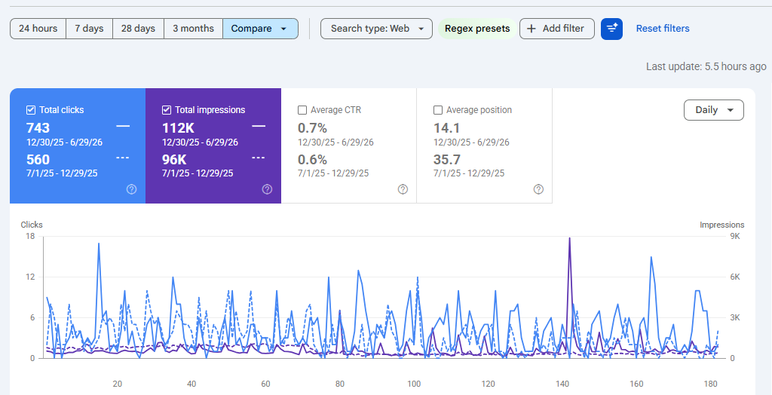
Task: Open the Search type: Web dropdown
Action: pyautogui.click(x=377, y=29)
